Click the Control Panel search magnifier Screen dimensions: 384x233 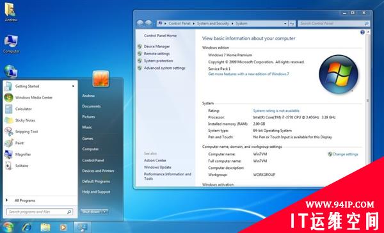[x=366, y=24]
